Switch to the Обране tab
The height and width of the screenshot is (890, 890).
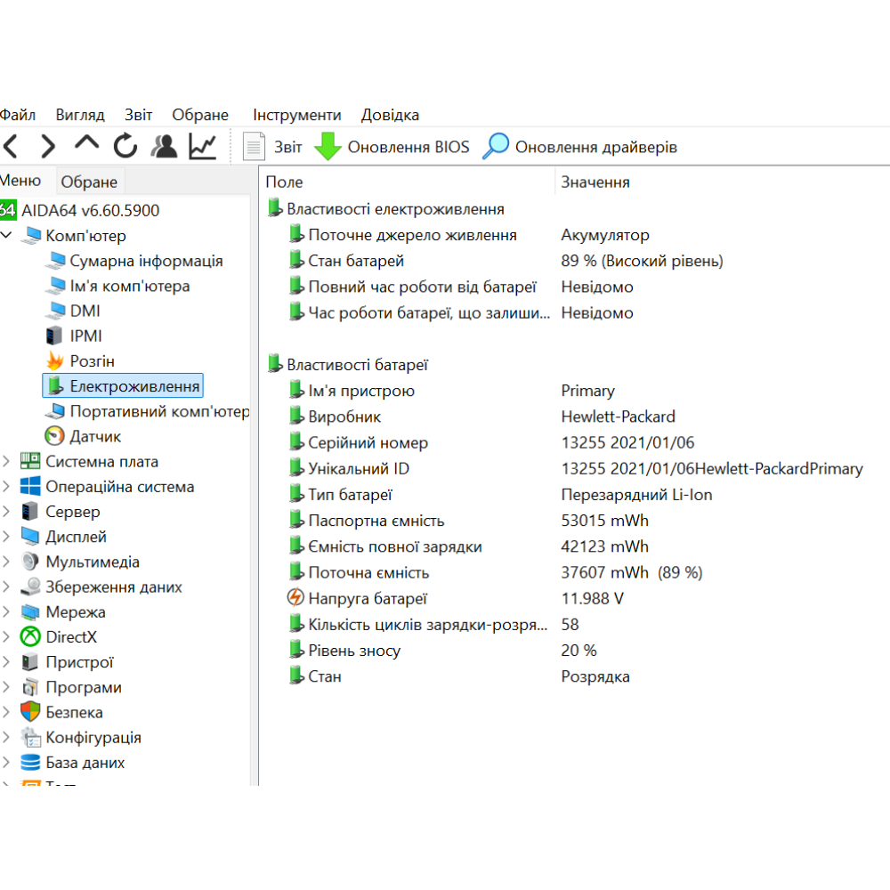click(x=89, y=182)
